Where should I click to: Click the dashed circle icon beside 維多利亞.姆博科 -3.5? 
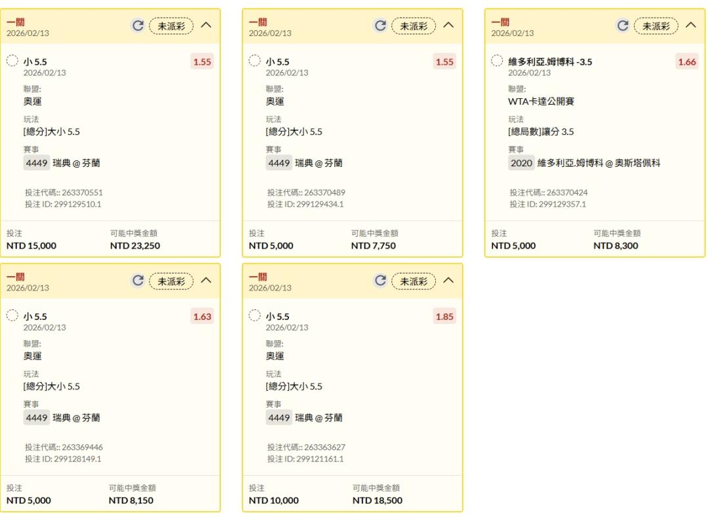(498, 61)
